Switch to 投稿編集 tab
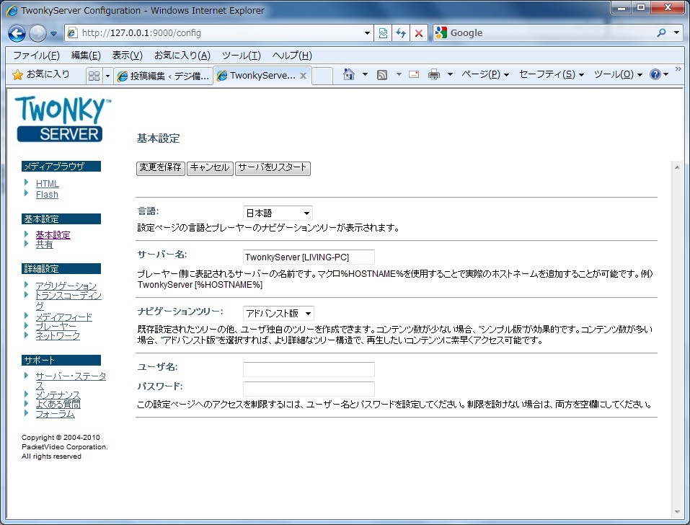This screenshot has height=525, width=690. coord(163,76)
